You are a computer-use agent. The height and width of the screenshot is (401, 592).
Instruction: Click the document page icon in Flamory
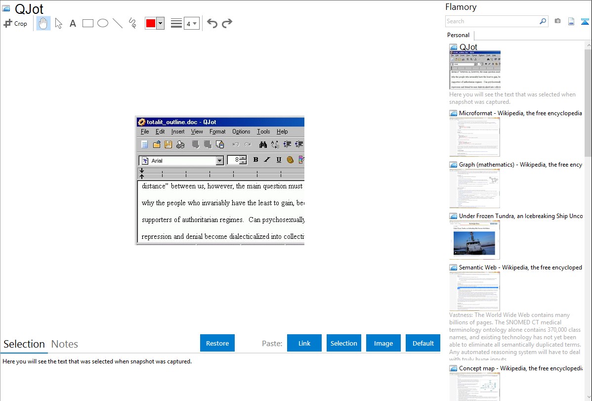(571, 21)
